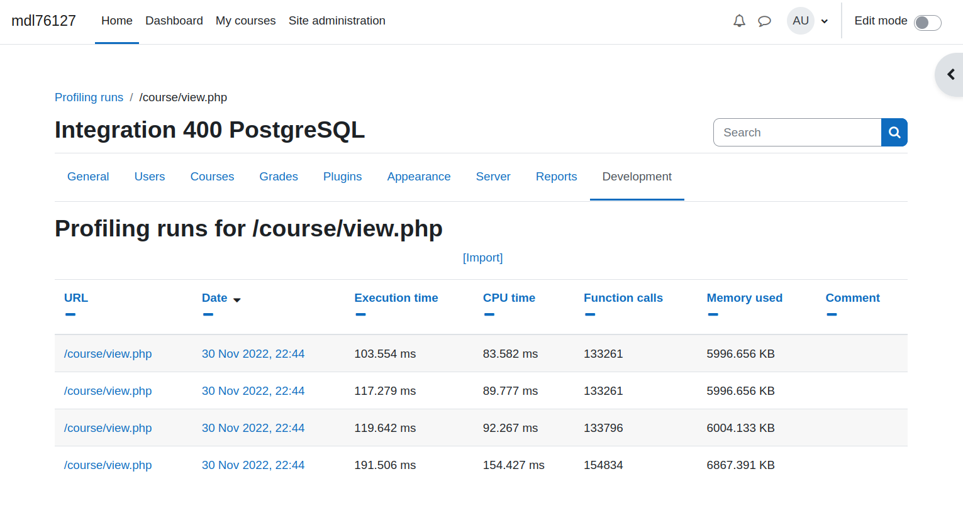Screen dimensions: 963x530
Task: Open /course/view.php link in 103.554 ms row
Action: [108, 354]
